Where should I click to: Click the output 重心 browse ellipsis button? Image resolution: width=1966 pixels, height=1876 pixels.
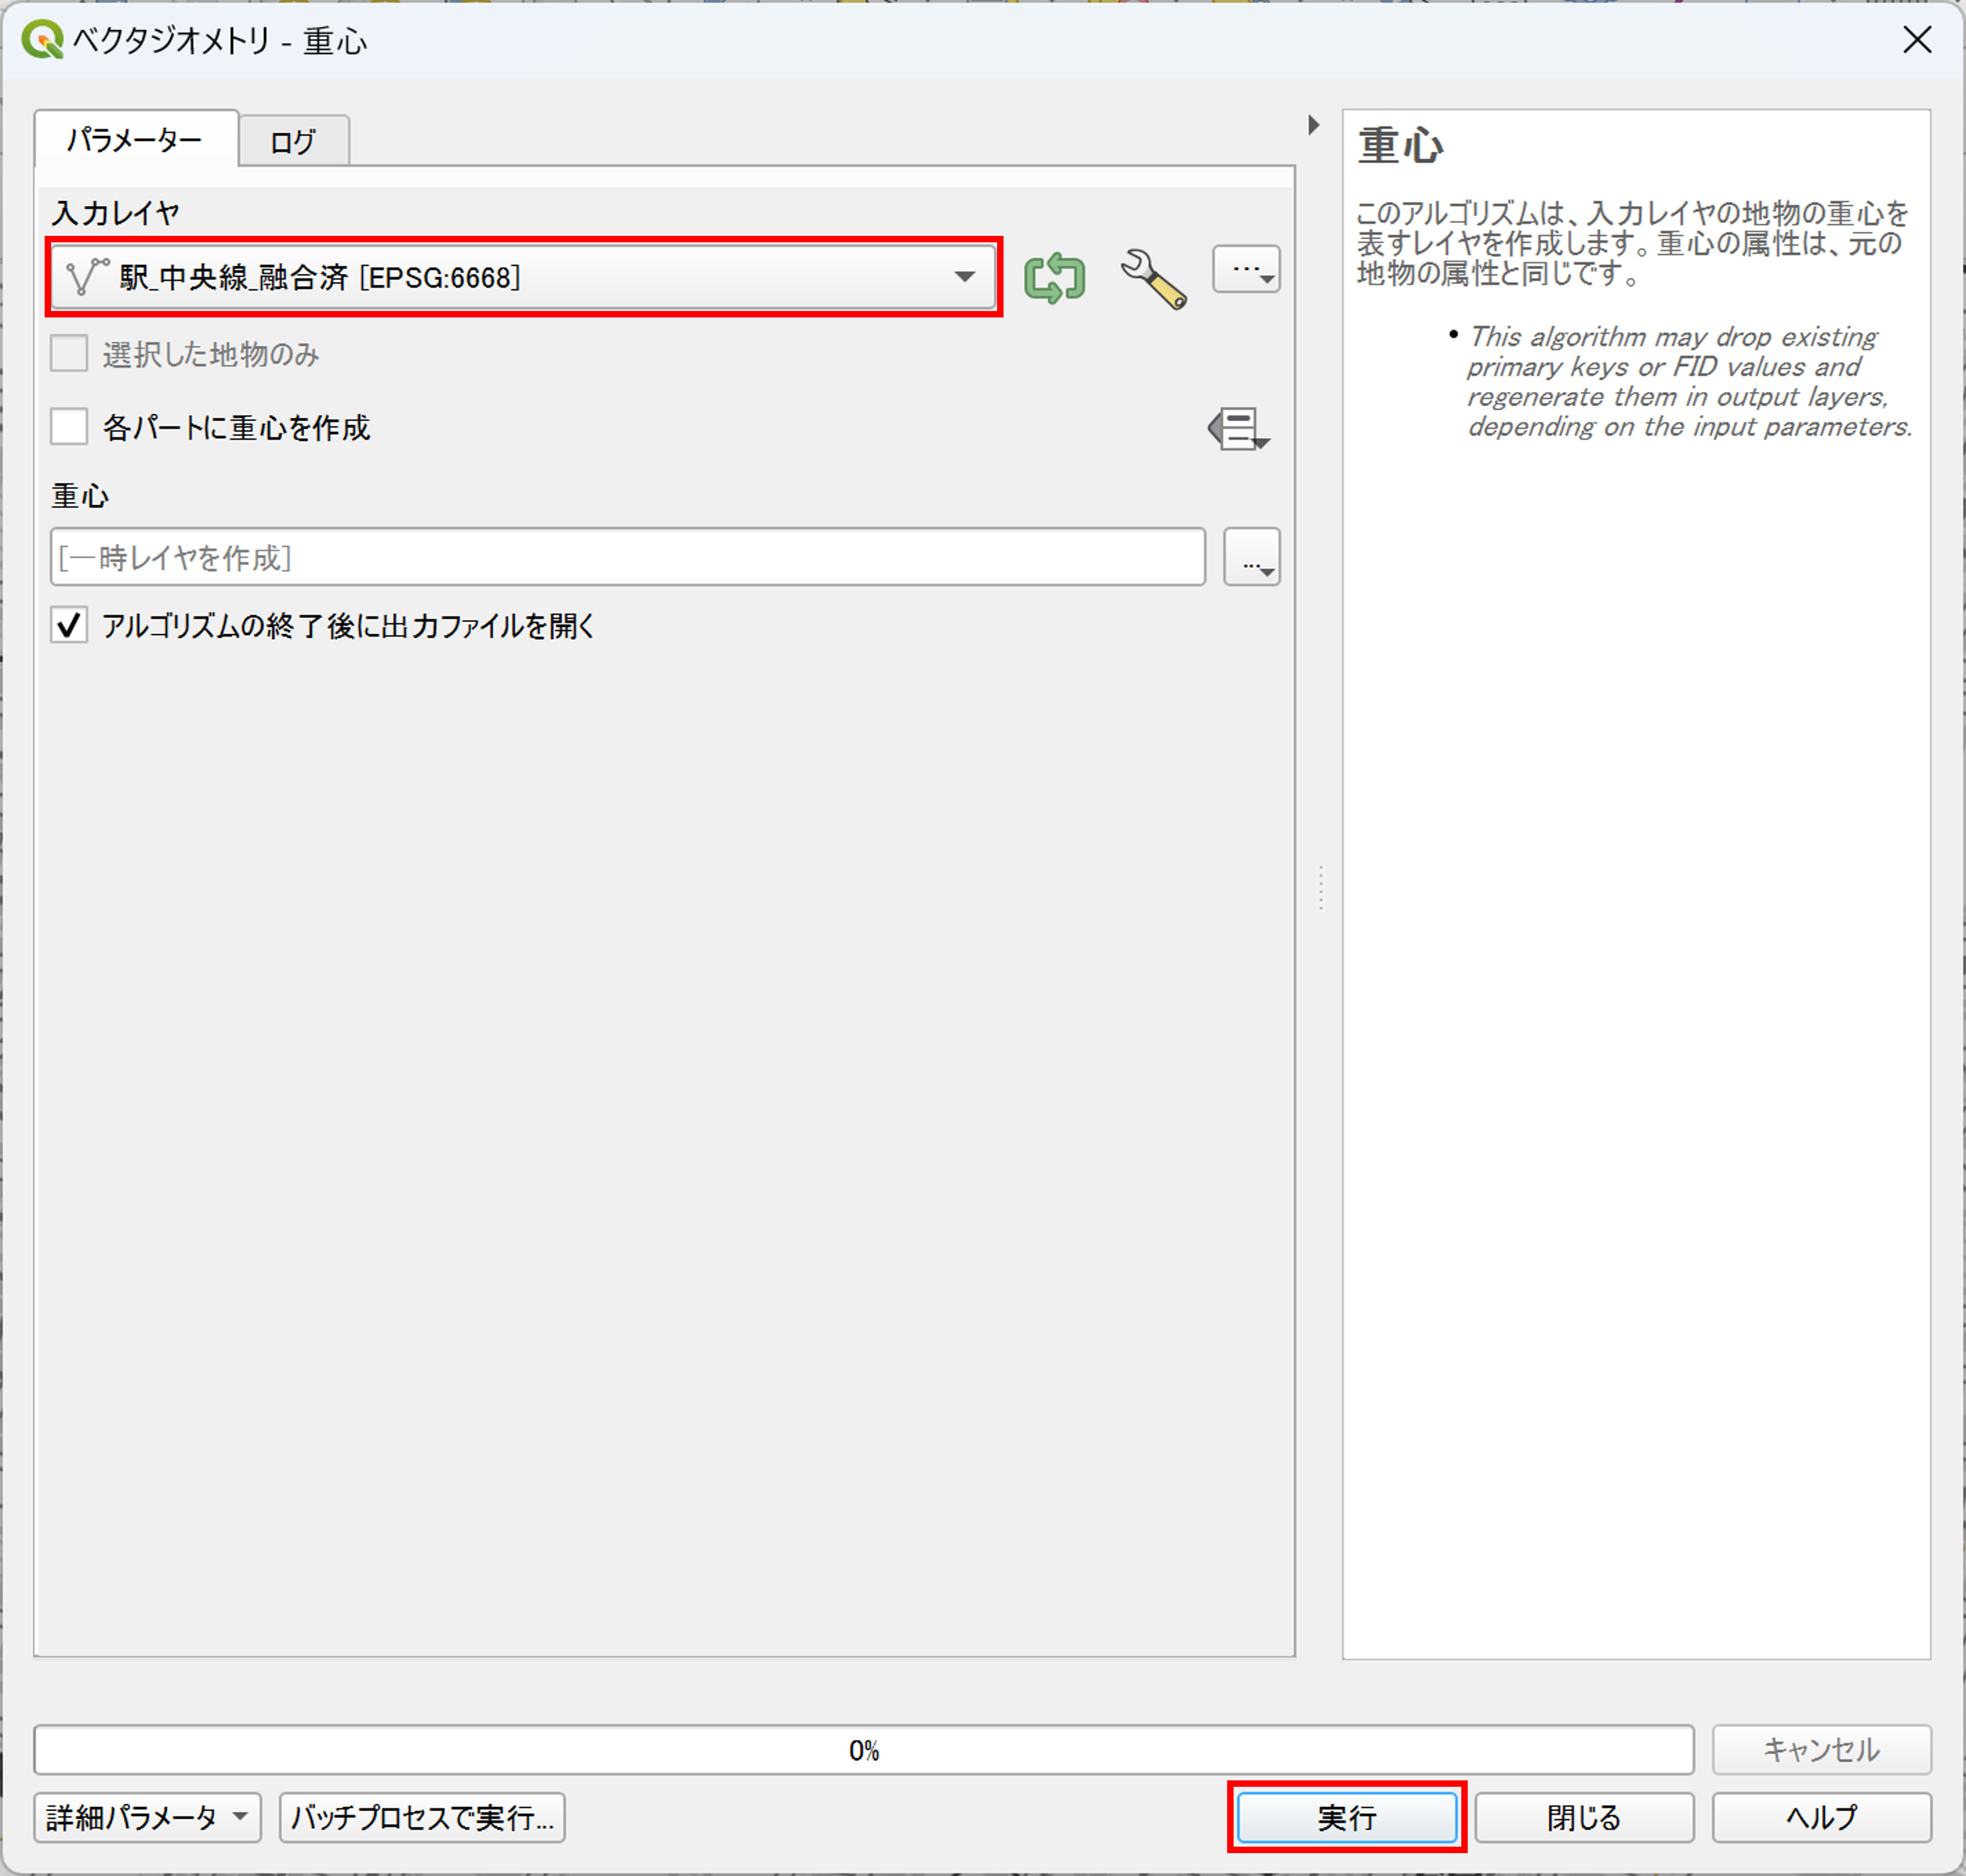pyautogui.click(x=1252, y=557)
